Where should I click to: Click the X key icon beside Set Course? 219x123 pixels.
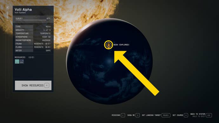(x=186, y=115)
